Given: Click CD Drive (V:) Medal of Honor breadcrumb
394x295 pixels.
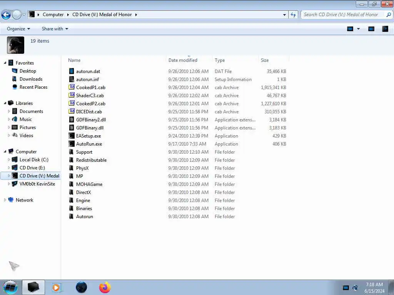Looking at the screenshot, I should click(x=102, y=15).
